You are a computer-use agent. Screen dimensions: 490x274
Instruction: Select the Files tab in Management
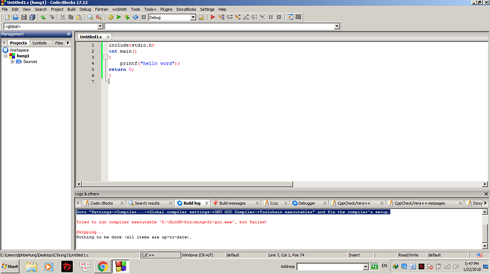pyautogui.click(x=59, y=43)
